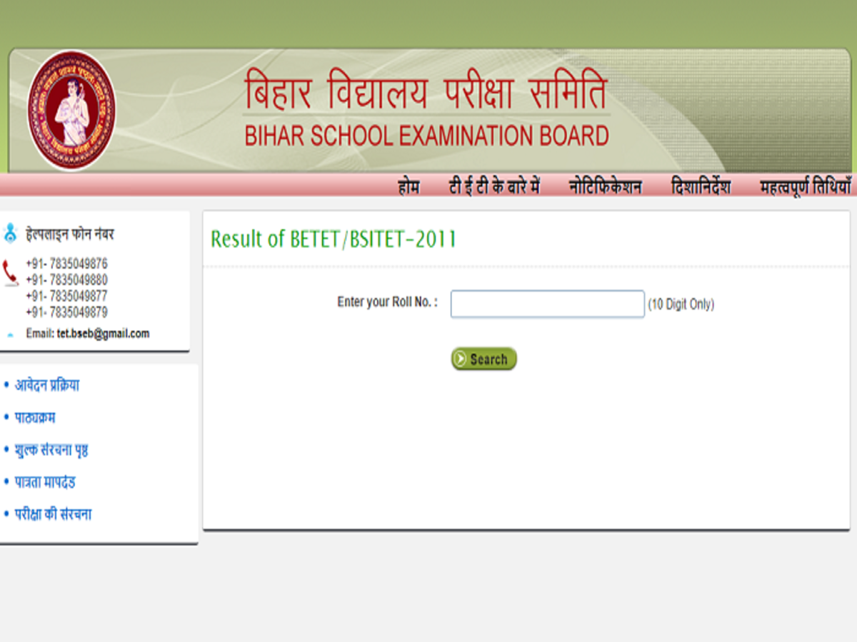Open the टी ई टी के बारे में menu
857x642 pixels.
click(494, 188)
